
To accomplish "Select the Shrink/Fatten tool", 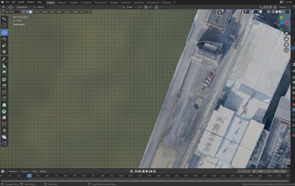I will pos(4,130).
